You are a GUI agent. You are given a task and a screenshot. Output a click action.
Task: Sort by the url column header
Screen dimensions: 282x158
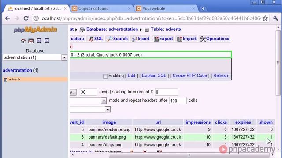tap(158, 122)
